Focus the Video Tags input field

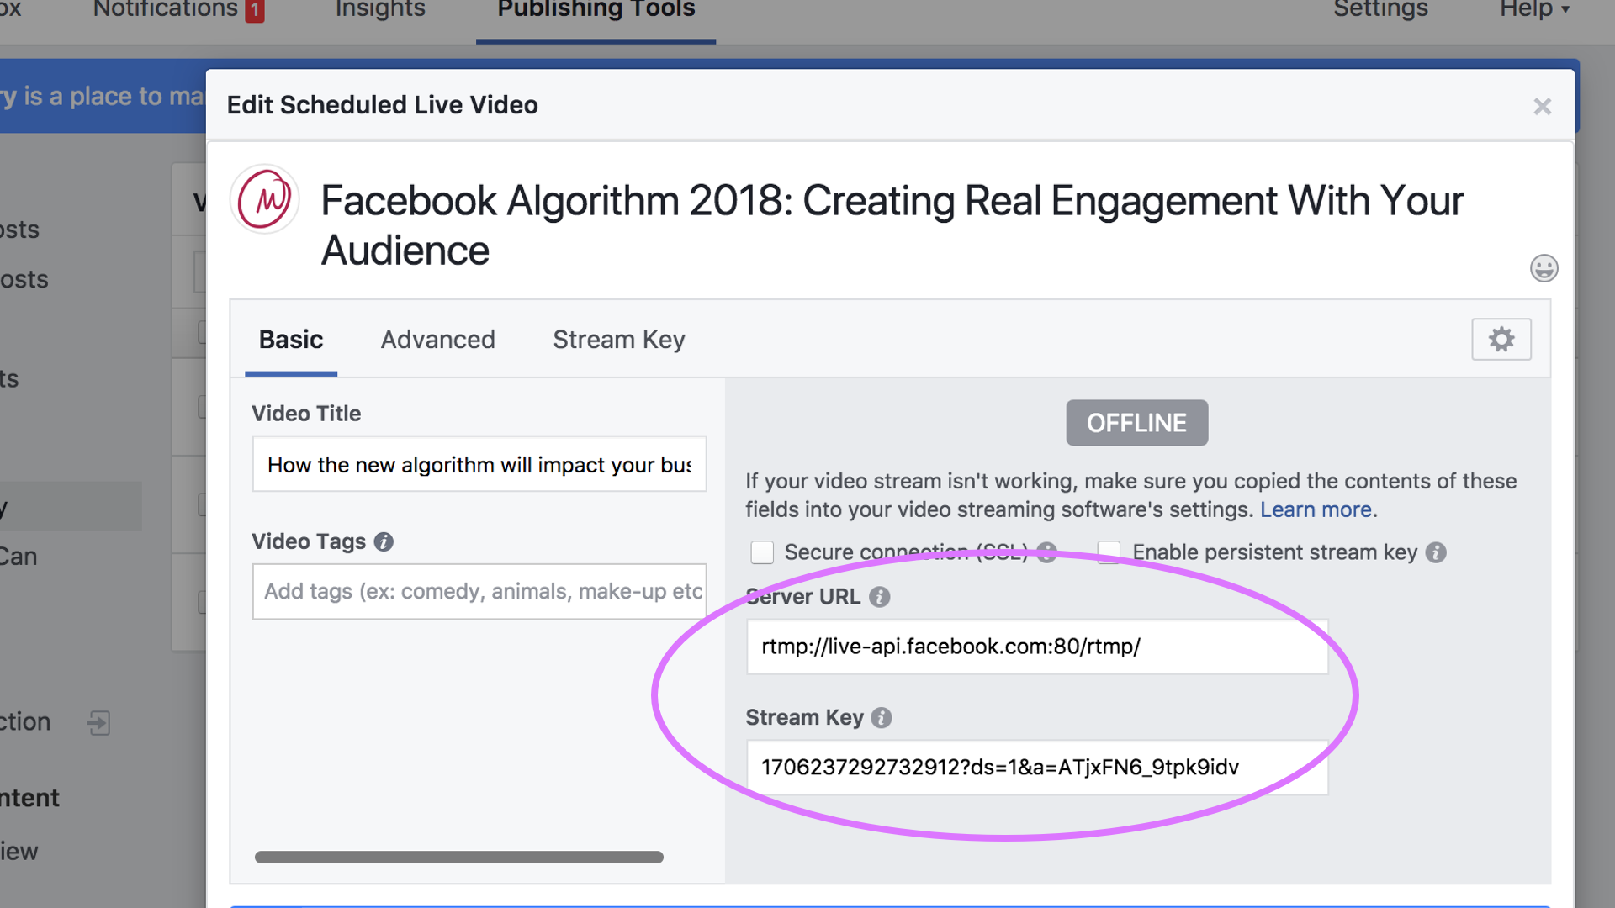[479, 592]
